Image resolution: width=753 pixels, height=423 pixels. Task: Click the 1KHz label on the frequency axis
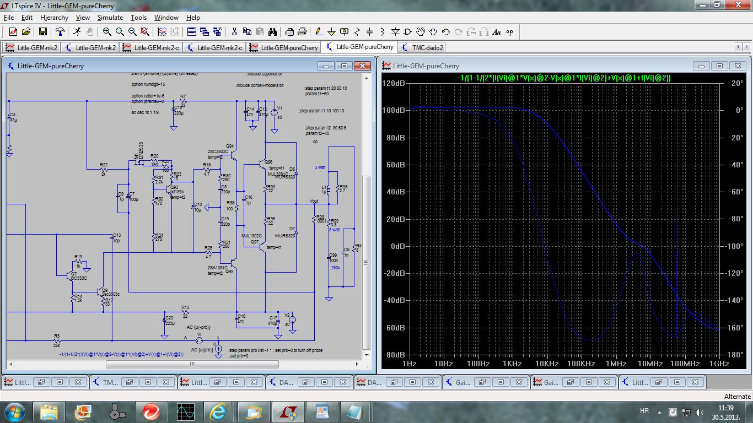point(512,364)
